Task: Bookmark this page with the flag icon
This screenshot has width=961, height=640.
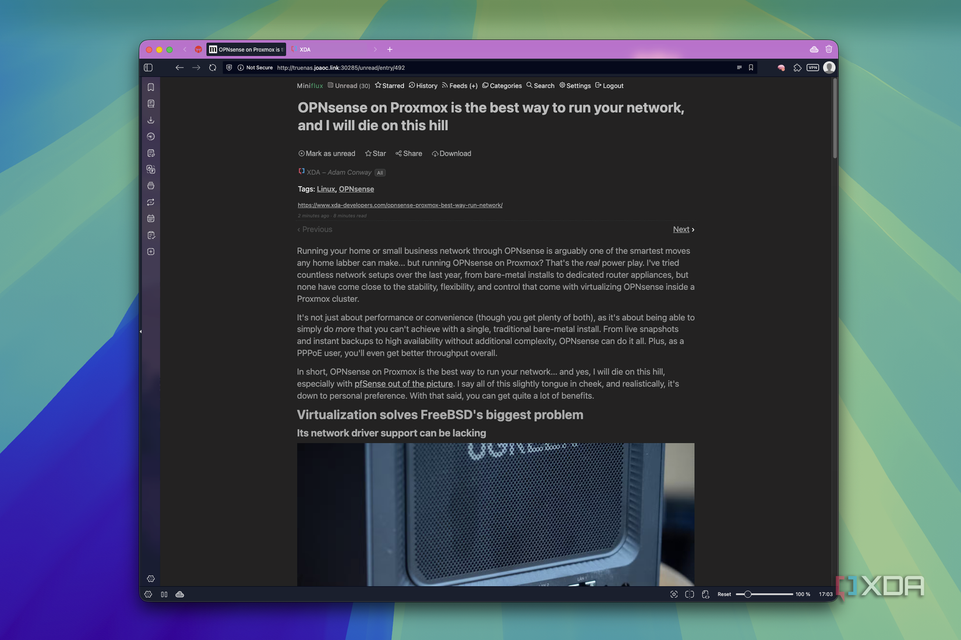Action: [x=751, y=67]
